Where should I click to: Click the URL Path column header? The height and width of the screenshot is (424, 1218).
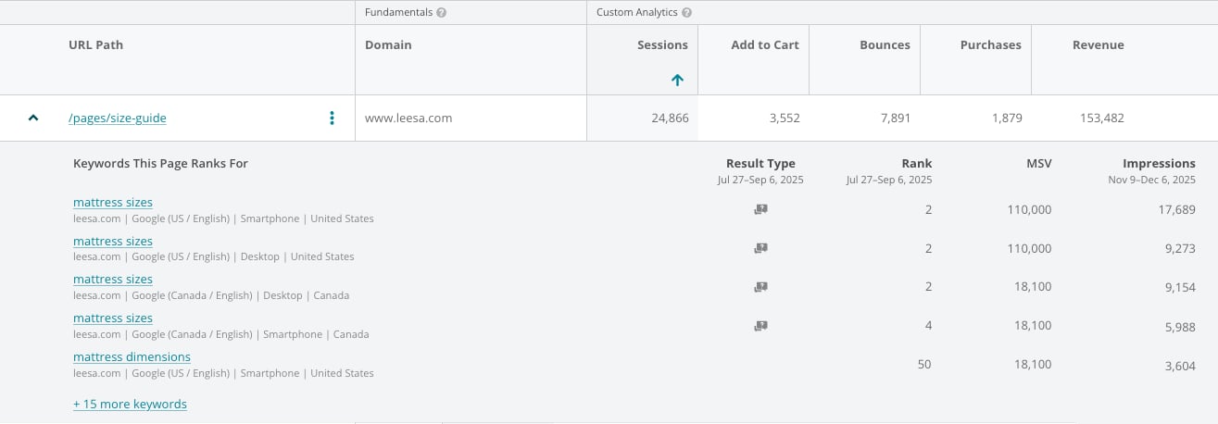click(95, 44)
